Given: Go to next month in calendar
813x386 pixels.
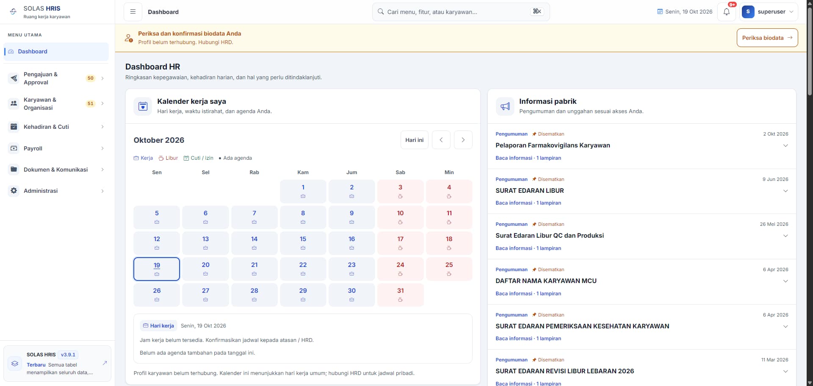Looking at the screenshot, I should (x=463, y=140).
